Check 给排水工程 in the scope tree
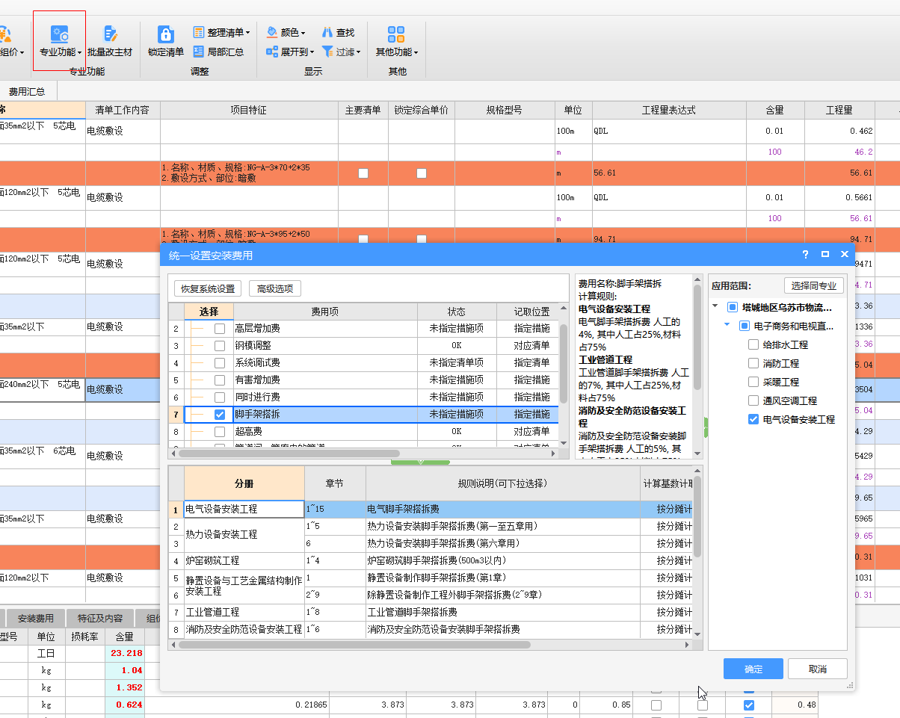900x718 pixels. (753, 344)
